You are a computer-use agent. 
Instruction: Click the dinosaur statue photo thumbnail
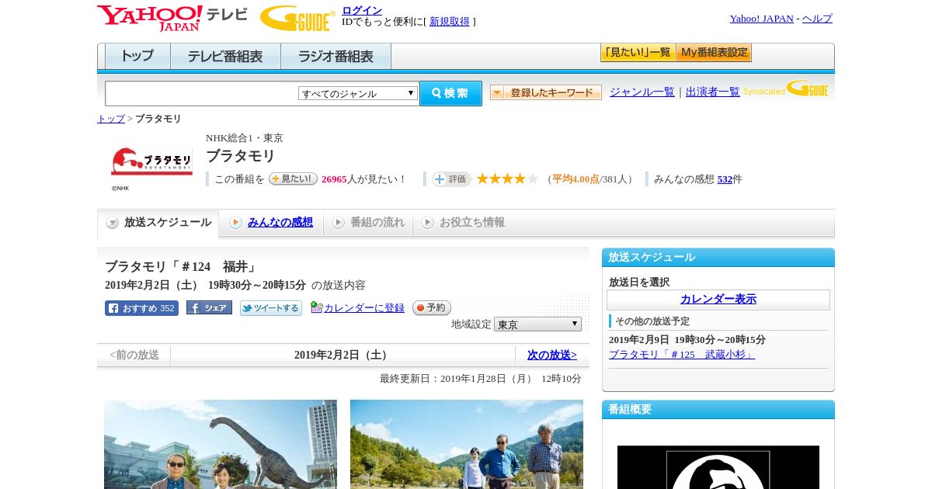tap(221, 444)
